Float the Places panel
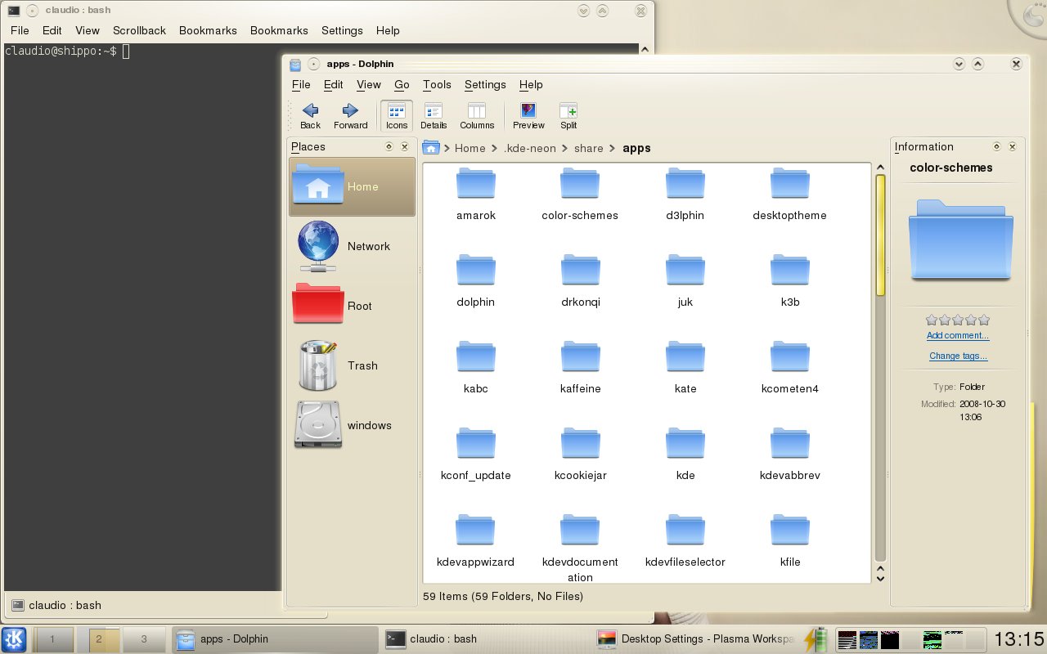1047x654 pixels. (389, 147)
